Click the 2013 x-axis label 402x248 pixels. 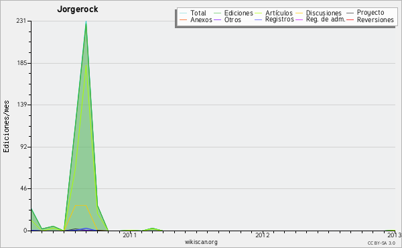395,235
